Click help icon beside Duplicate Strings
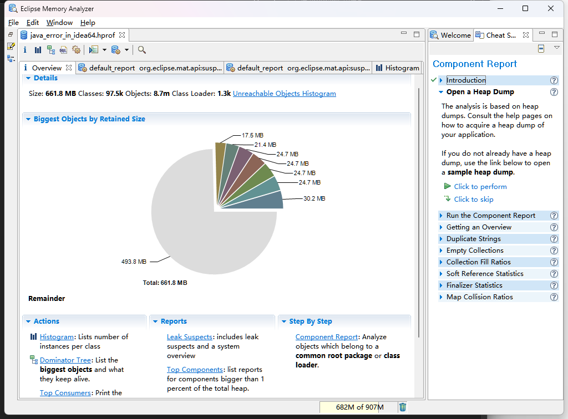Viewport: 568px width, 419px height. coord(554,239)
